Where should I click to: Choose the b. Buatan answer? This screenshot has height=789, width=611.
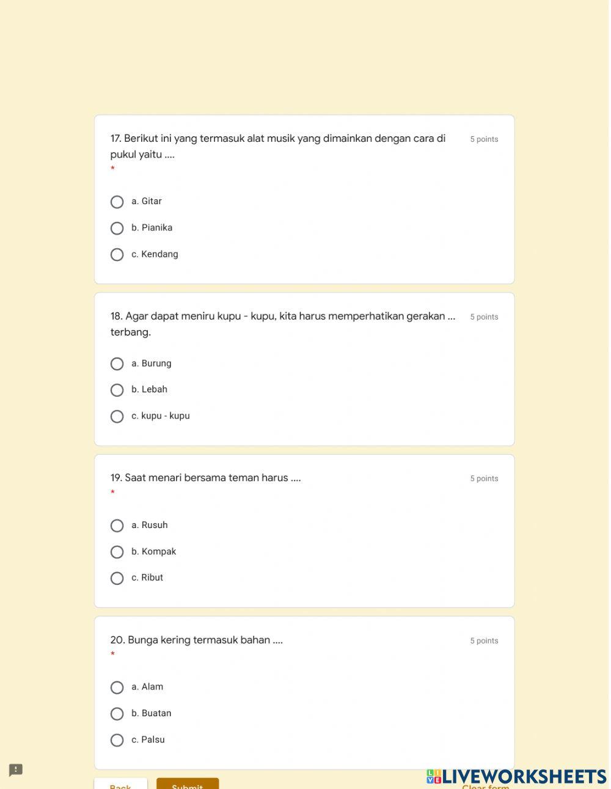coord(117,714)
